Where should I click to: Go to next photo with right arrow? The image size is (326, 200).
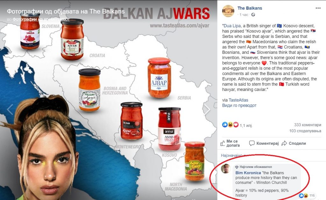click(x=207, y=109)
